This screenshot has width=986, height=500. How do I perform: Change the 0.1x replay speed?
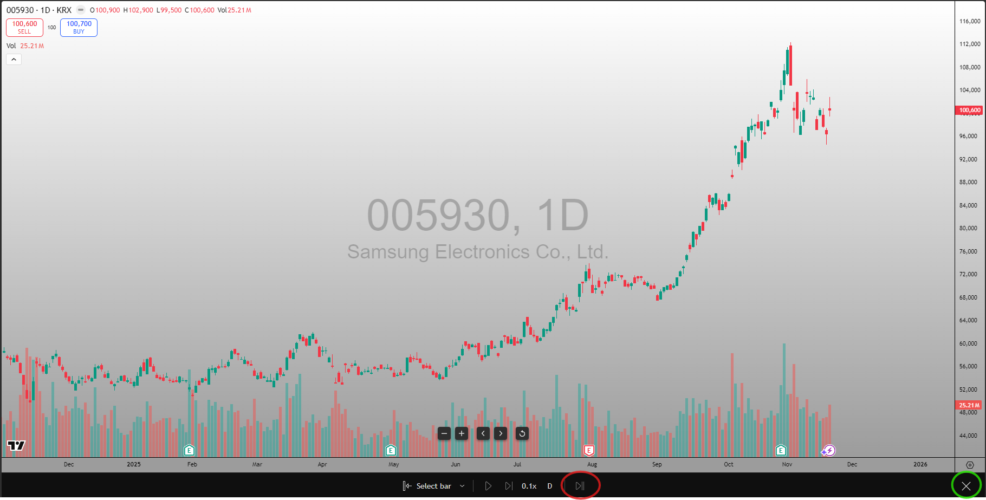(x=529, y=486)
